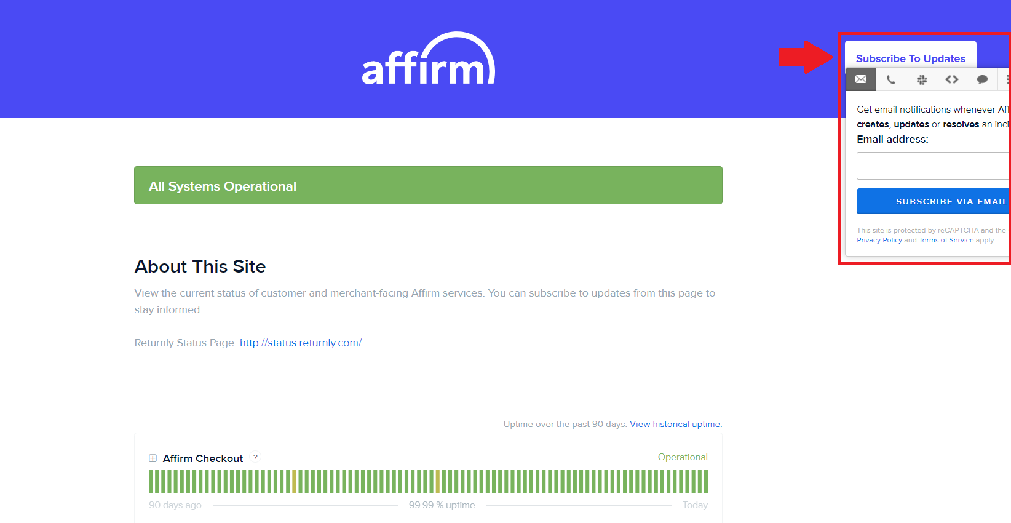Click the rightmost uptime bar for today
This screenshot has width=1011, height=523.
(x=705, y=482)
